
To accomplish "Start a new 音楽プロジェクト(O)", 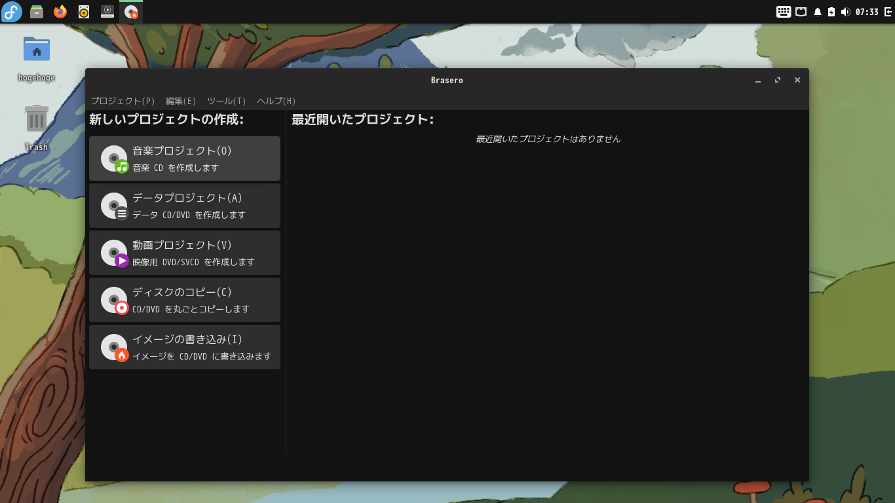I will [x=185, y=158].
